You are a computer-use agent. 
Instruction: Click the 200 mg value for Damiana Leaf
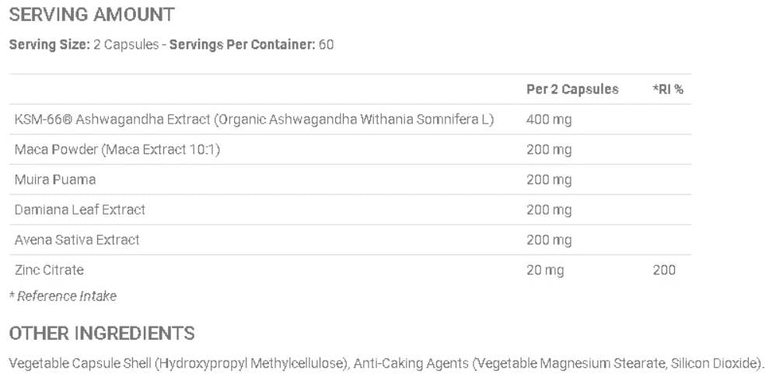pyautogui.click(x=549, y=210)
